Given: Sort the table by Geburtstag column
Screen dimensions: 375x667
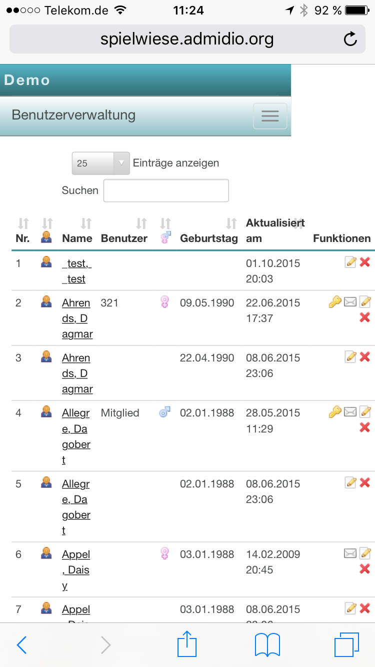Looking at the screenshot, I should point(209,238).
